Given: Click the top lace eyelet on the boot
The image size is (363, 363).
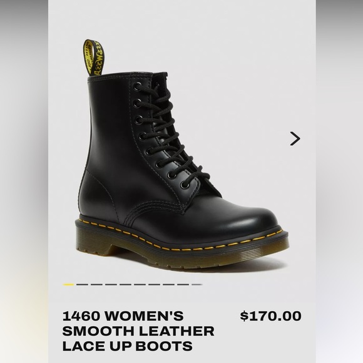Looking at the screenshot, I should coord(138,87).
